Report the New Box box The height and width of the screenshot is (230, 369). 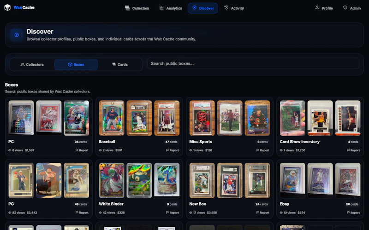(x=262, y=213)
